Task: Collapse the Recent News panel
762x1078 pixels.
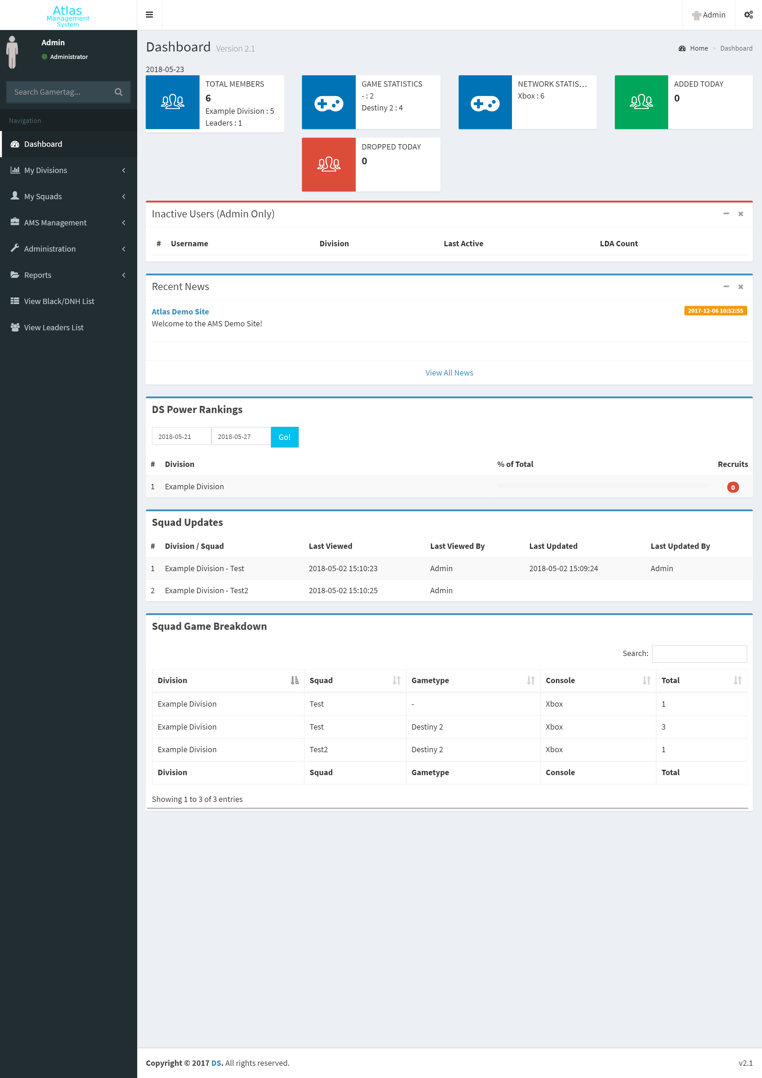Action: point(726,286)
